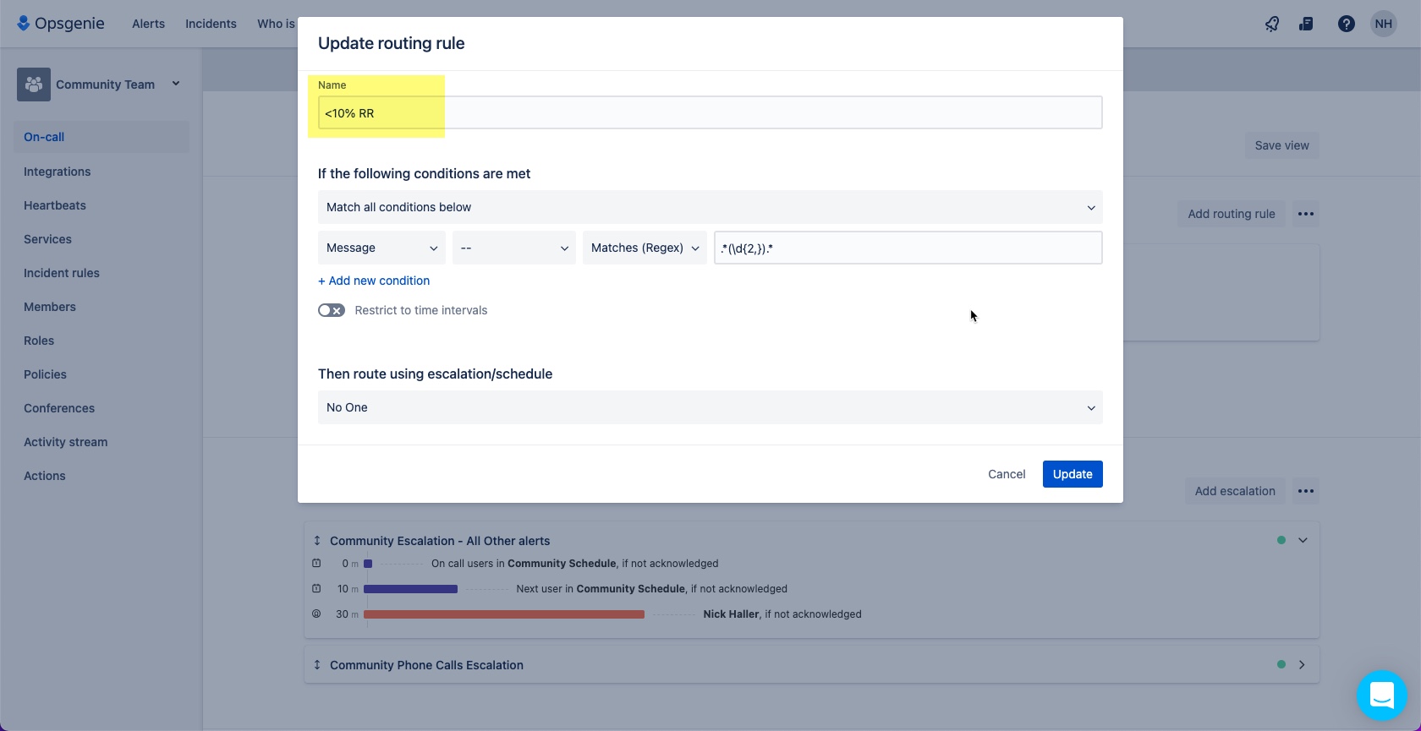Expand Community Phone Calls Escalation chevron
The height and width of the screenshot is (731, 1421).
click(x=1302, y=665)
